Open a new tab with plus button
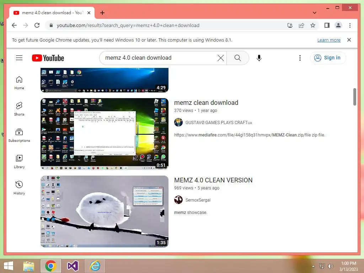The width and height of the screenshot is (364, 273). coord(102,13)
